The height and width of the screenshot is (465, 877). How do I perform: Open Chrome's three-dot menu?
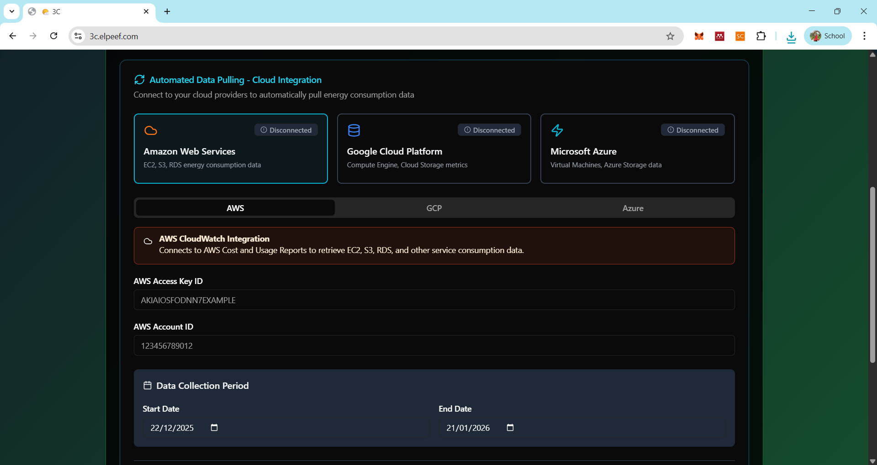[864, 36]
